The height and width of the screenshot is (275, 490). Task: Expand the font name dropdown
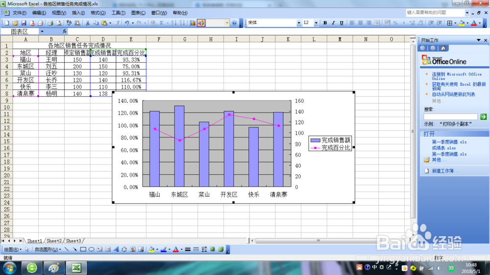click(299, 23)
